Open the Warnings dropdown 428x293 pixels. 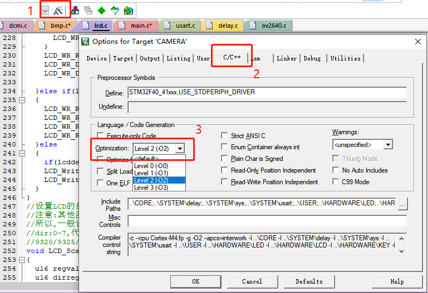click(388, 145)
